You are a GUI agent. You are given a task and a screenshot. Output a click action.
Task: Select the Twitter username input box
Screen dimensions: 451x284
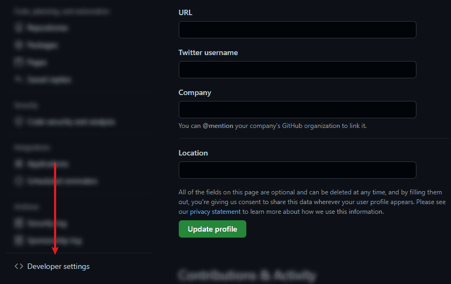point(298,70)
